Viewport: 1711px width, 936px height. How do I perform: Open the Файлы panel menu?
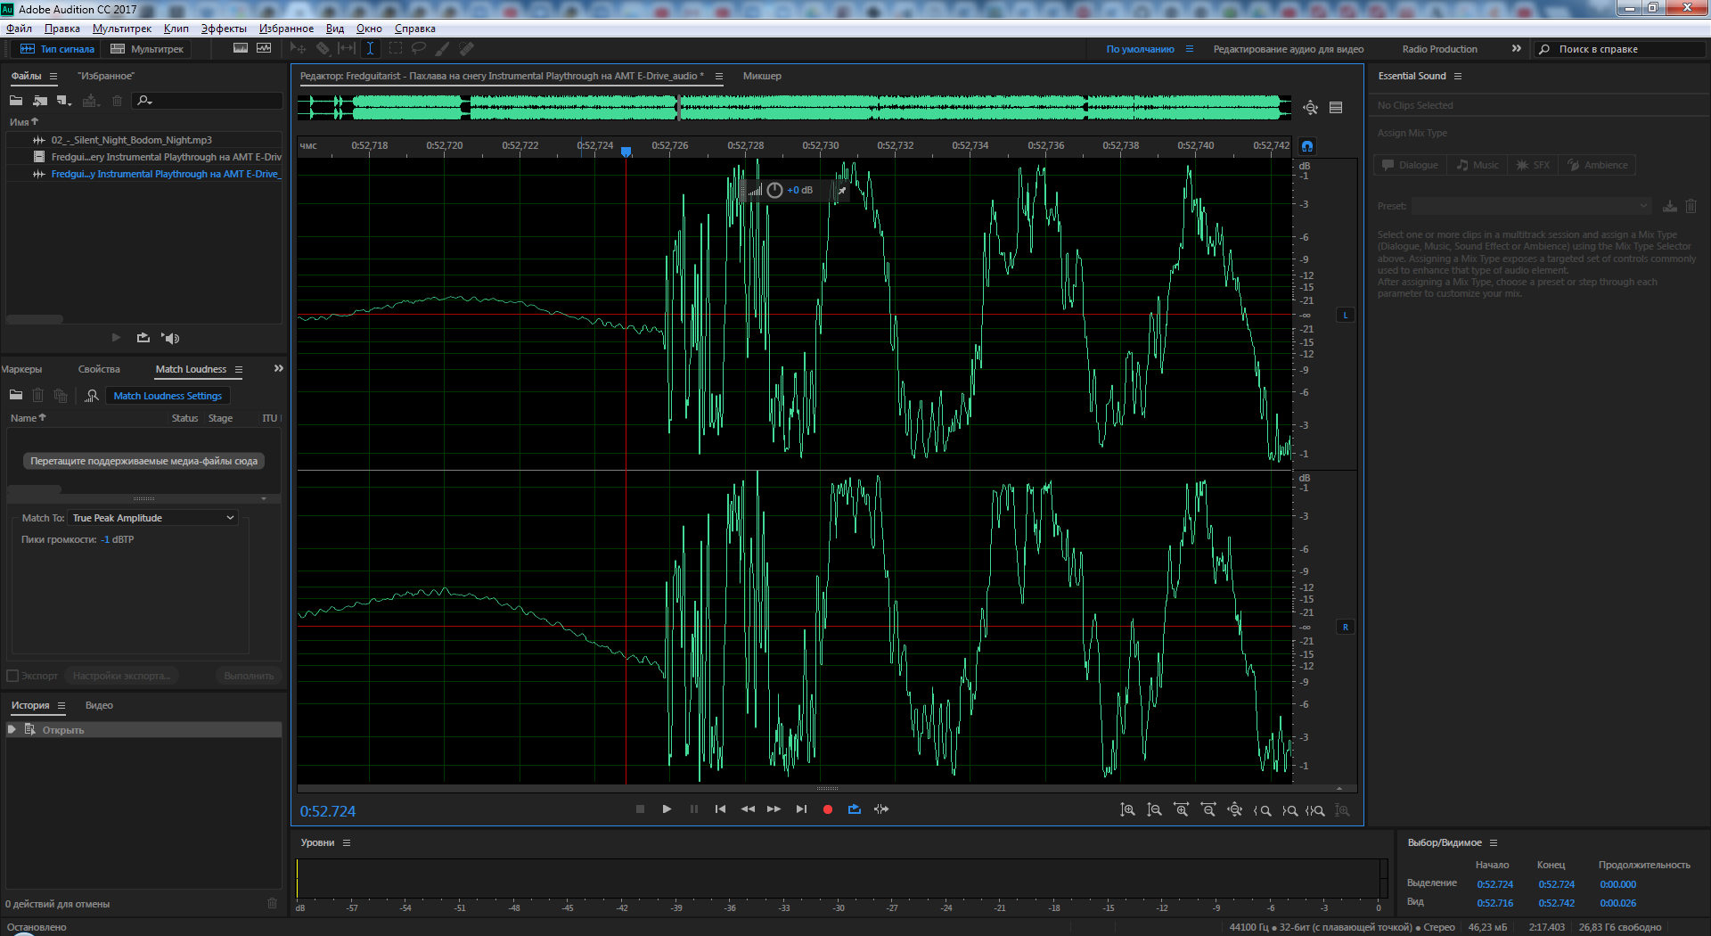click(x=53, y=77)
